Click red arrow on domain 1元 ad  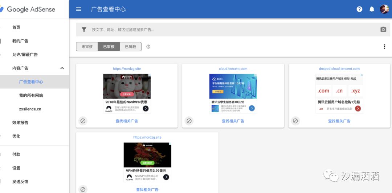click(358, 109)
